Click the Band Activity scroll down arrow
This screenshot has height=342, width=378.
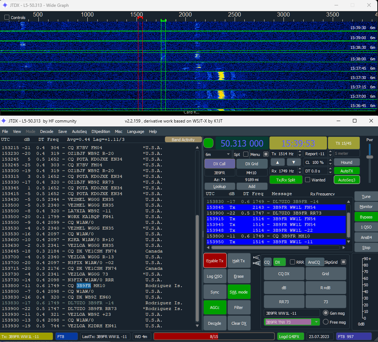coord(197,326)
